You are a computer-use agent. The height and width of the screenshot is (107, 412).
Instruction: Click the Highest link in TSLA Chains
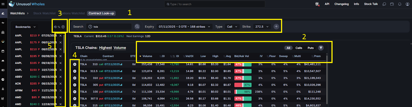point(105,48)
